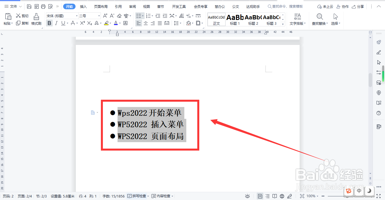This screenshot has height=200, width=385.
Task: Switch to the Review (审阅) tab
Action: [x=132, y=6]
